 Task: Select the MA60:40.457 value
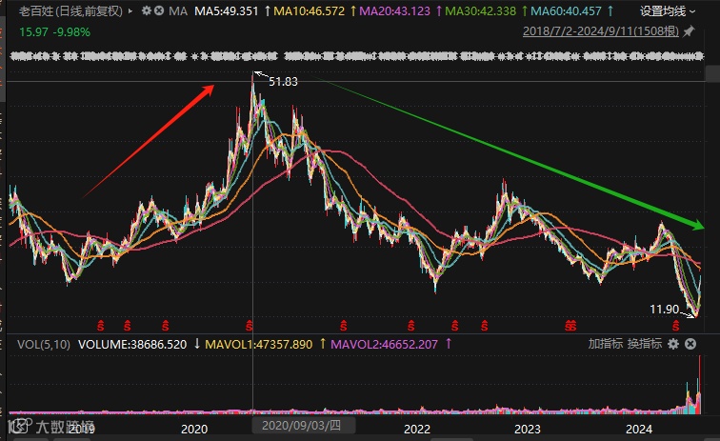tap(566, 11)
